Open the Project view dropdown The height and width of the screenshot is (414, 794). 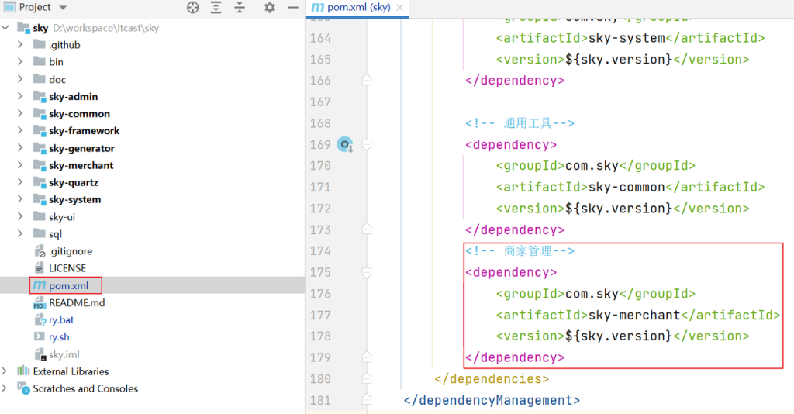pos(63,8)
